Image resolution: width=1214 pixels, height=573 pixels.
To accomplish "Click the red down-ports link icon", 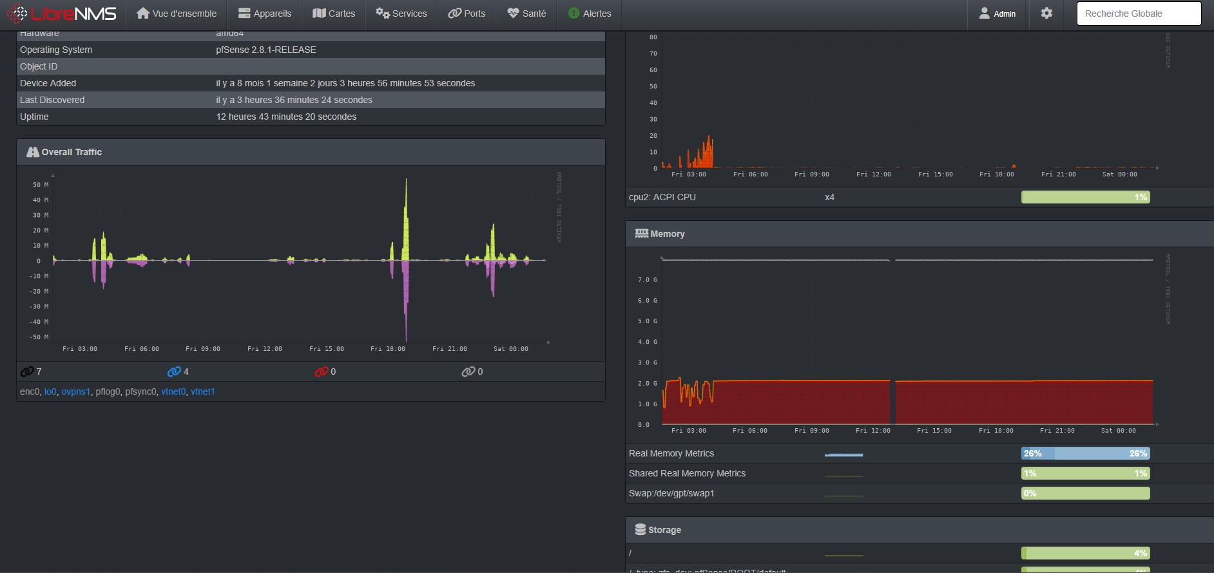I will tap(322, 371).
